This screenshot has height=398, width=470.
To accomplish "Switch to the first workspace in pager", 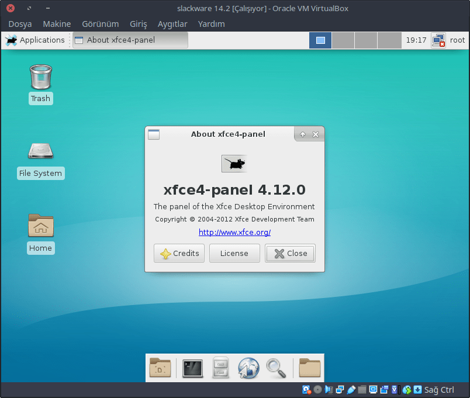I will pyautogui.click(x=320, y=40).
